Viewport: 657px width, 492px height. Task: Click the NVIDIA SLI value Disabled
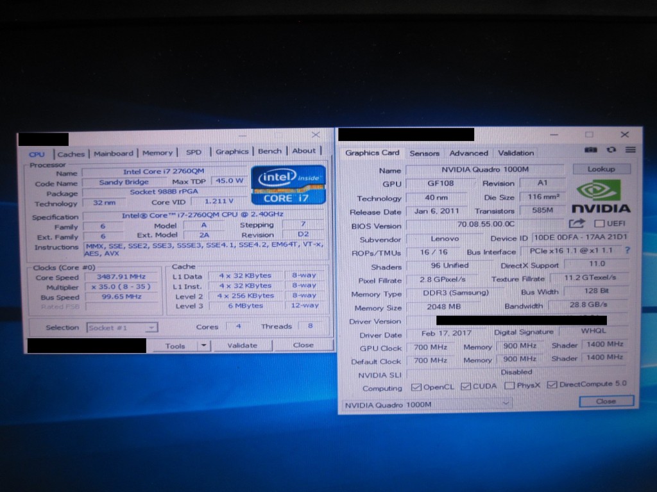pyautogui.click(x=516, y=372)
